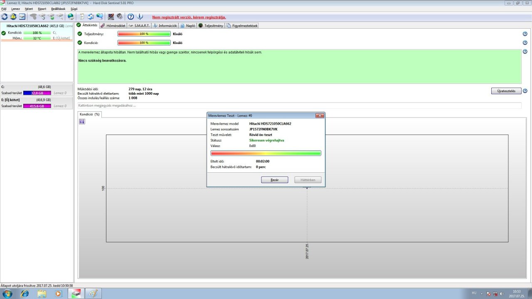Click the floppy save icon on Kondíció chart
The height and width of the screenshot is (299, 532).
82,121
